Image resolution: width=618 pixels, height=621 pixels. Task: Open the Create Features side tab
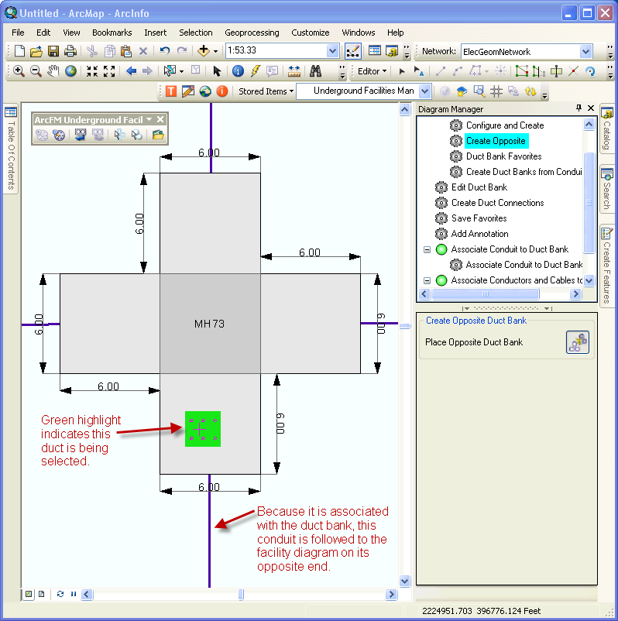tap(607, 266)
